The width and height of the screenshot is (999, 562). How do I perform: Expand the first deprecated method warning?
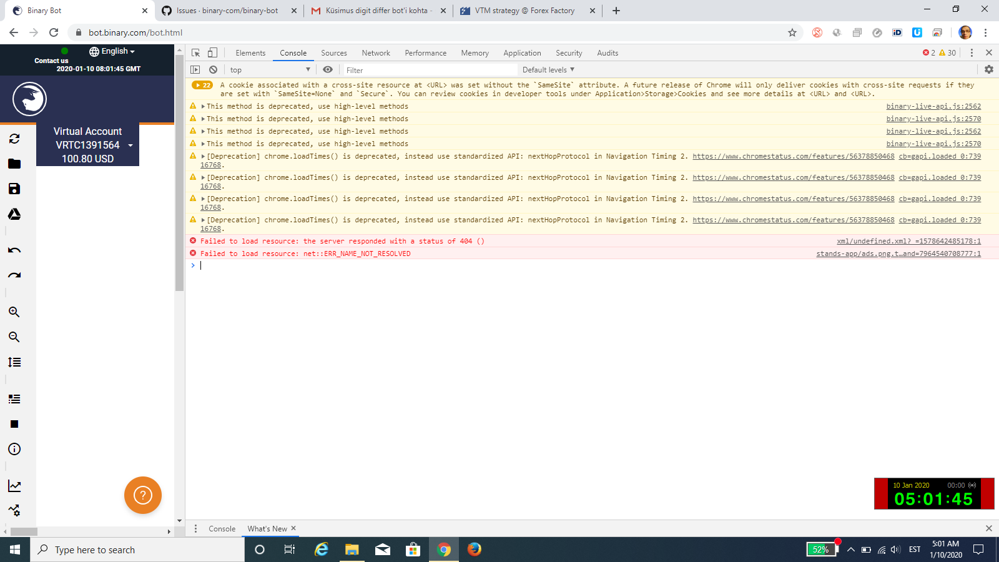point(203,106)
